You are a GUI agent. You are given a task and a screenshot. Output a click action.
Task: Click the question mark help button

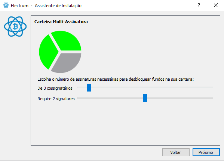[x=199, y=6]
